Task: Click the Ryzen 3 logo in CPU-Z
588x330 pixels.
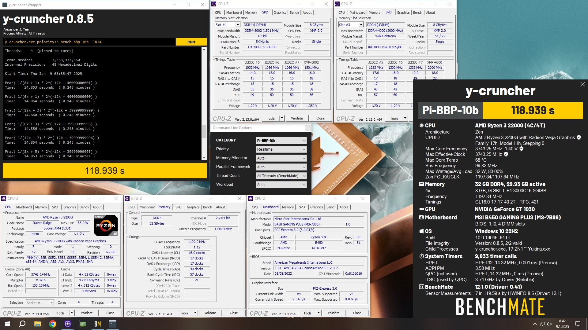Action: click(106, 226)
